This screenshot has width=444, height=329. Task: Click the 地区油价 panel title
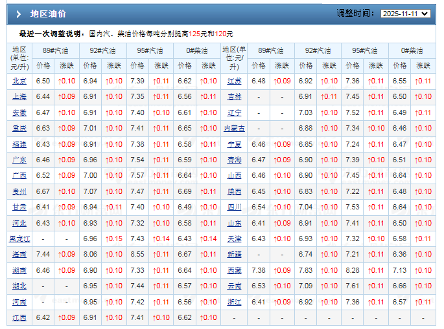click(x=48, y=14)
